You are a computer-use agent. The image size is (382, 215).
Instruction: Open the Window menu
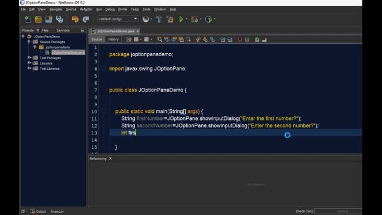point(160,10)
